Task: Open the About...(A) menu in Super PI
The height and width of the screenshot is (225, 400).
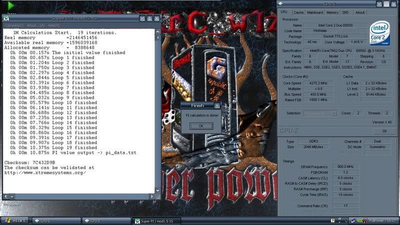Action: [x=35, y=25]
